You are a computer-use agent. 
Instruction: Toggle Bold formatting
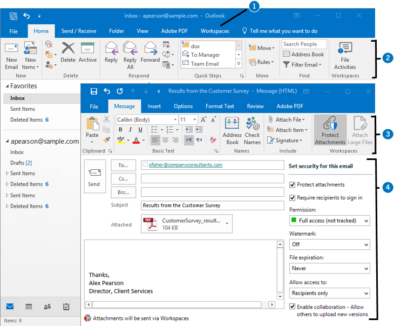(120, 130)
